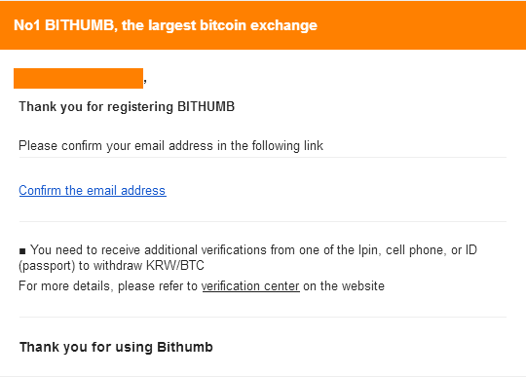Image resolution: width=526 pixels, height=377 pixels.
Task: Click the divider line under the Please confirm sentence
Action: coord(263,157)
